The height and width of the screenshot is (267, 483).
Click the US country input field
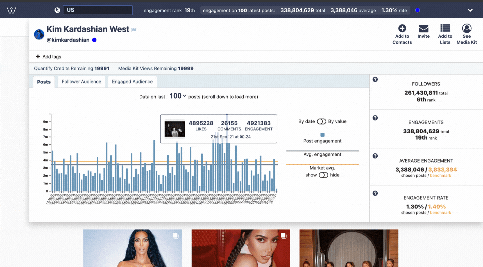point(98,10)
